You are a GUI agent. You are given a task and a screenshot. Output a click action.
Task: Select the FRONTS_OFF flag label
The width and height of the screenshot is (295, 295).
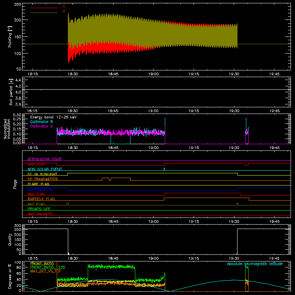[39, 209]
